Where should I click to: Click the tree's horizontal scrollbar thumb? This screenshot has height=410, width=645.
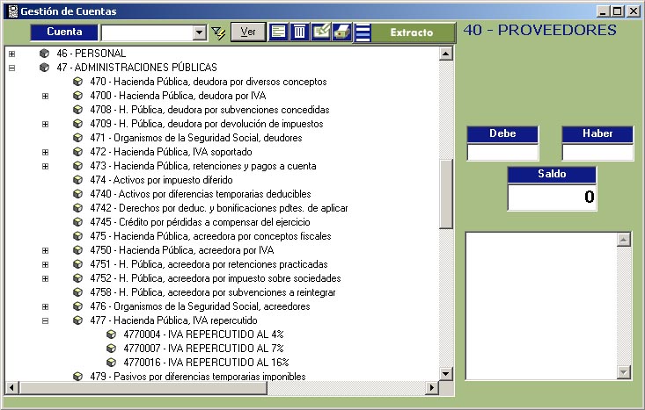(x=143, y=387)
